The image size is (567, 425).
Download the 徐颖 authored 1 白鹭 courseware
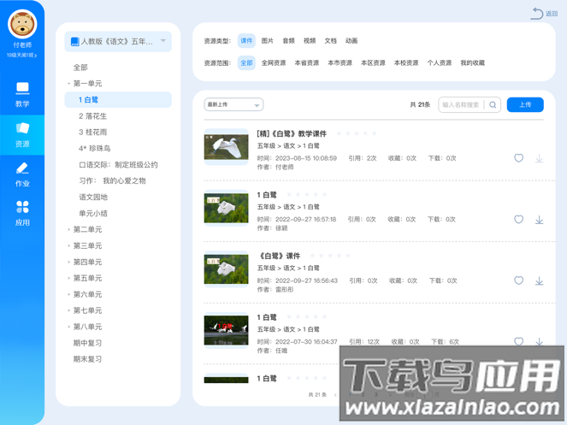[x=539, y=220]
